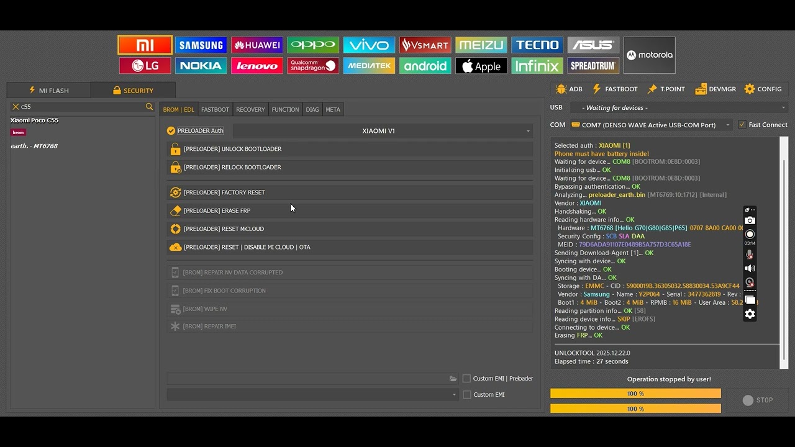Screen dimensions: 795x447
Task: Take a screenshot with recorder camera icon
Action: (750, 220)
